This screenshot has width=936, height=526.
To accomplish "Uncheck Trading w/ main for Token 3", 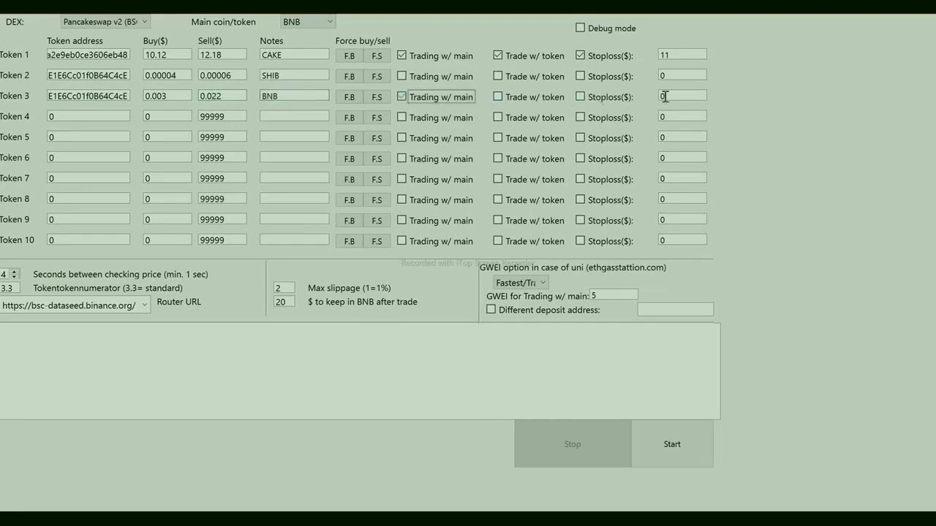I will pos(401,96).
